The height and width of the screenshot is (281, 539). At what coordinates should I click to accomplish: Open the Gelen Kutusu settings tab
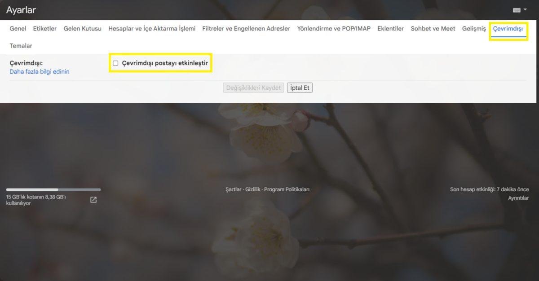83,28
